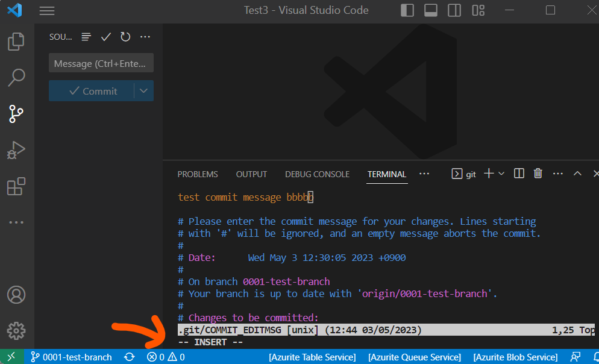Click the blue Commit button
Screen dimensions: 599x364
(92, 91)
